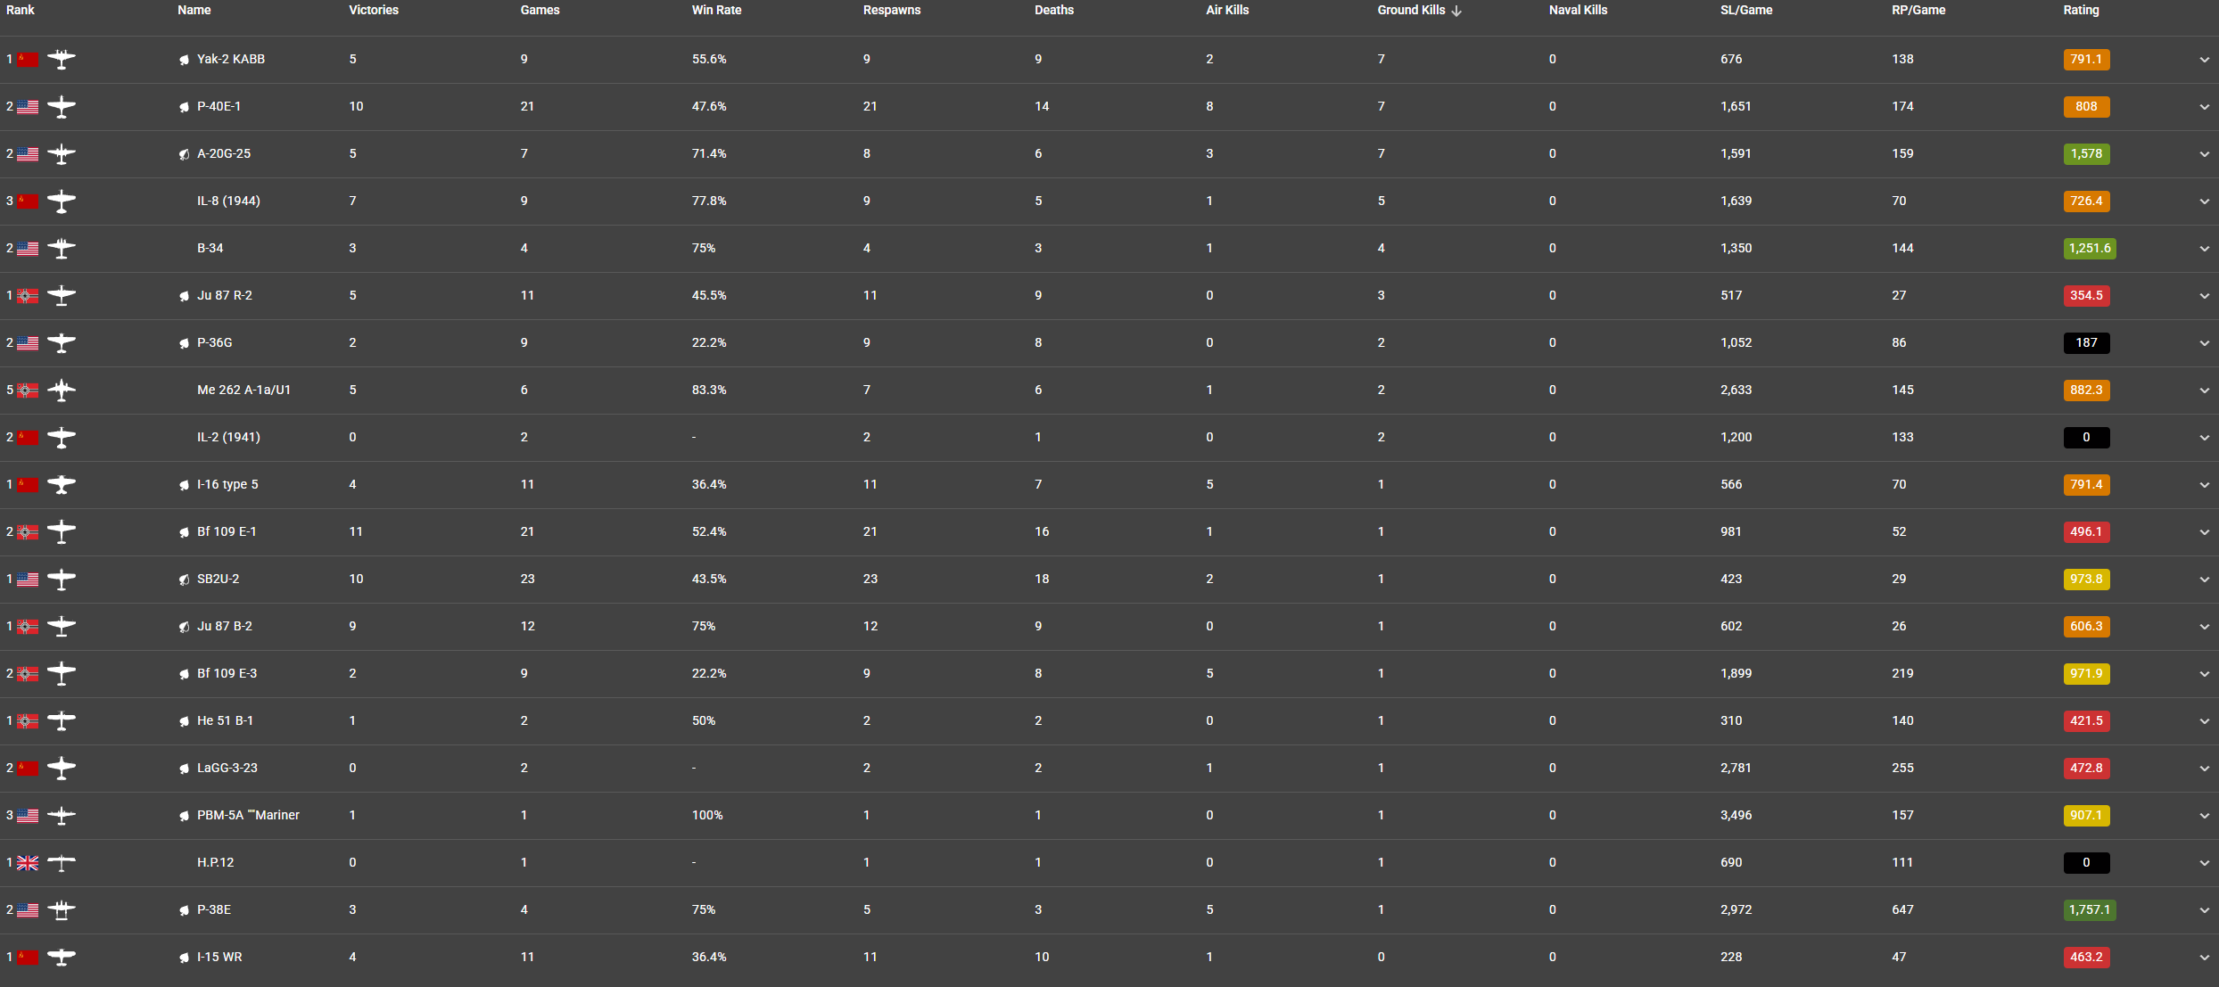This screenshot has width=2219, height=987.
Task: Click the 3,496 SL/Game value
Action: (1736, 816)
